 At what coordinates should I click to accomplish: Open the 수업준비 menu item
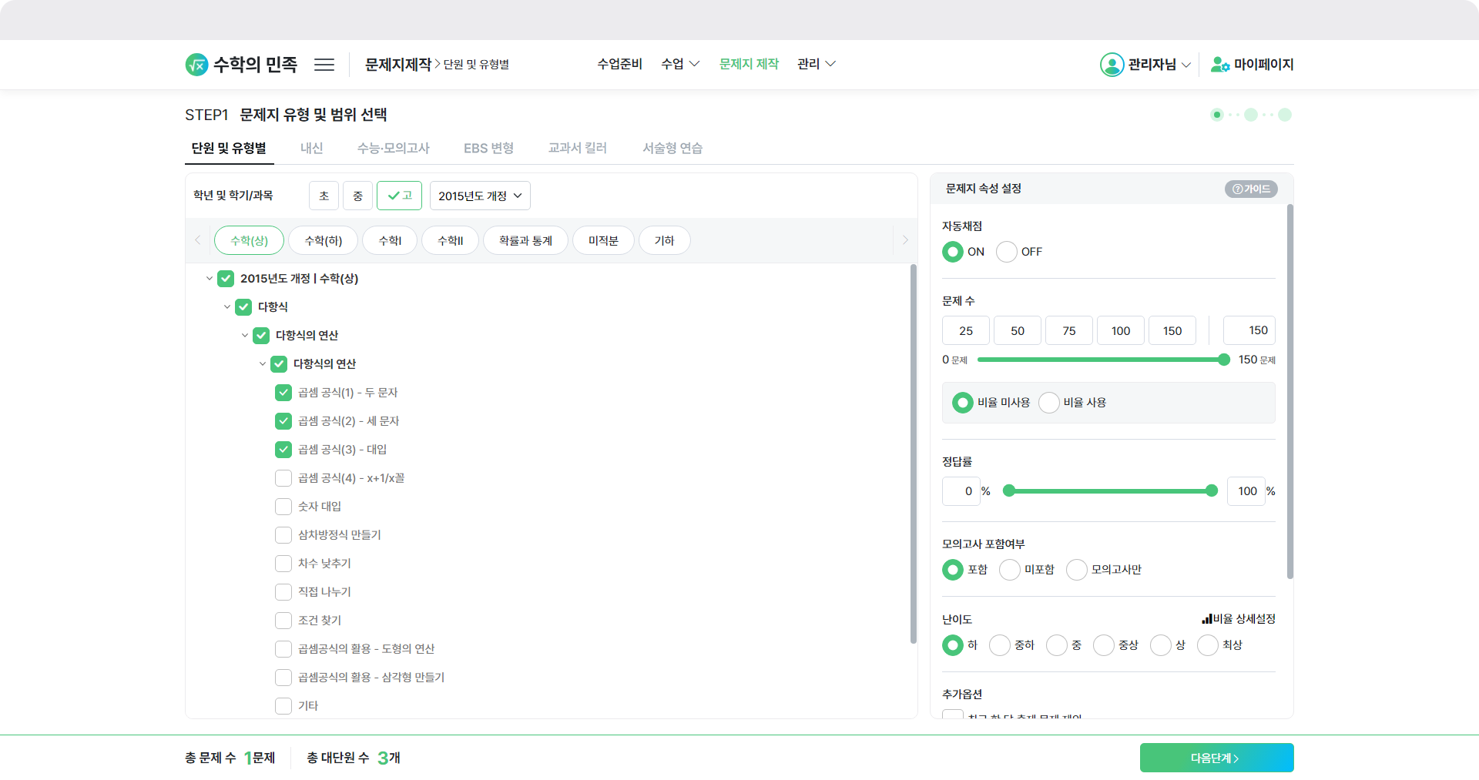pos(619,64)
